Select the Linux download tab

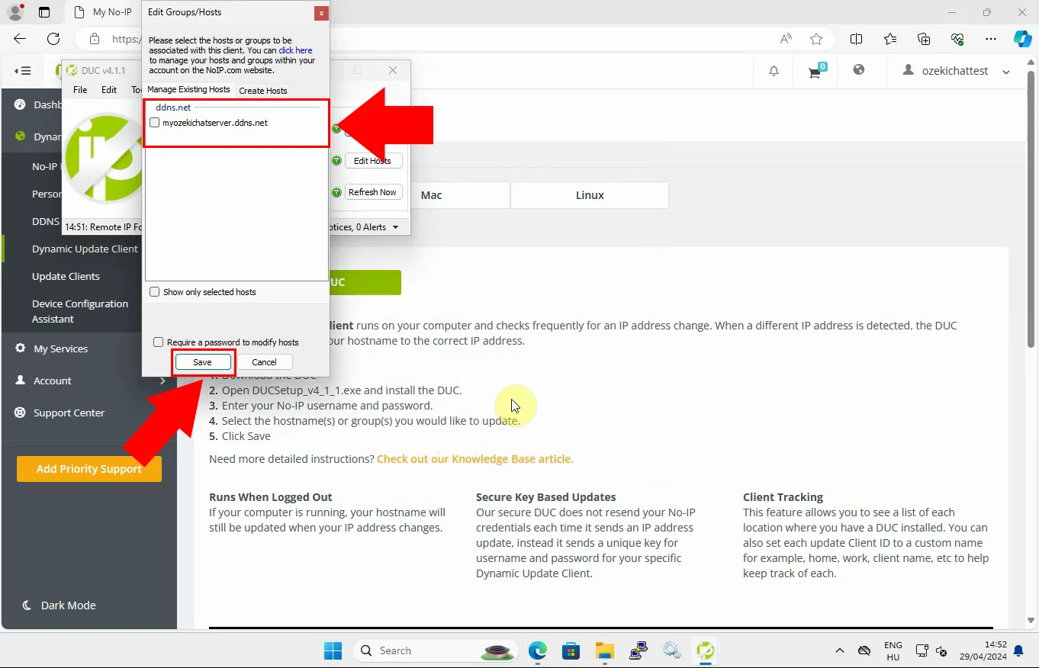pos(590,195)
